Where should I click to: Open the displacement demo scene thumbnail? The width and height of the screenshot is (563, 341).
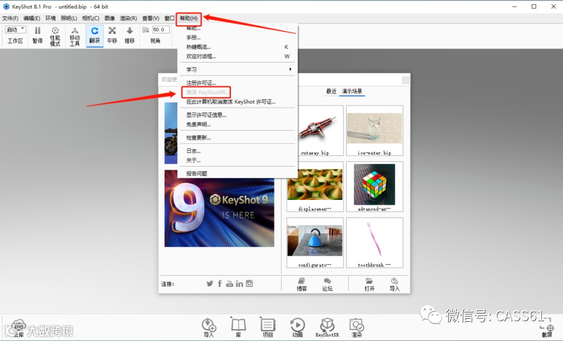tap(315, 186)
